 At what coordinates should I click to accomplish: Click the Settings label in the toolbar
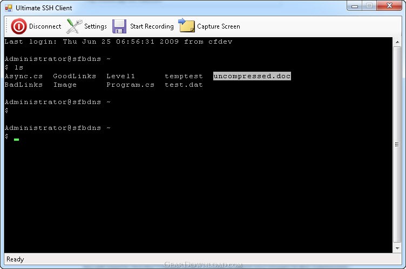click(96, 26)
